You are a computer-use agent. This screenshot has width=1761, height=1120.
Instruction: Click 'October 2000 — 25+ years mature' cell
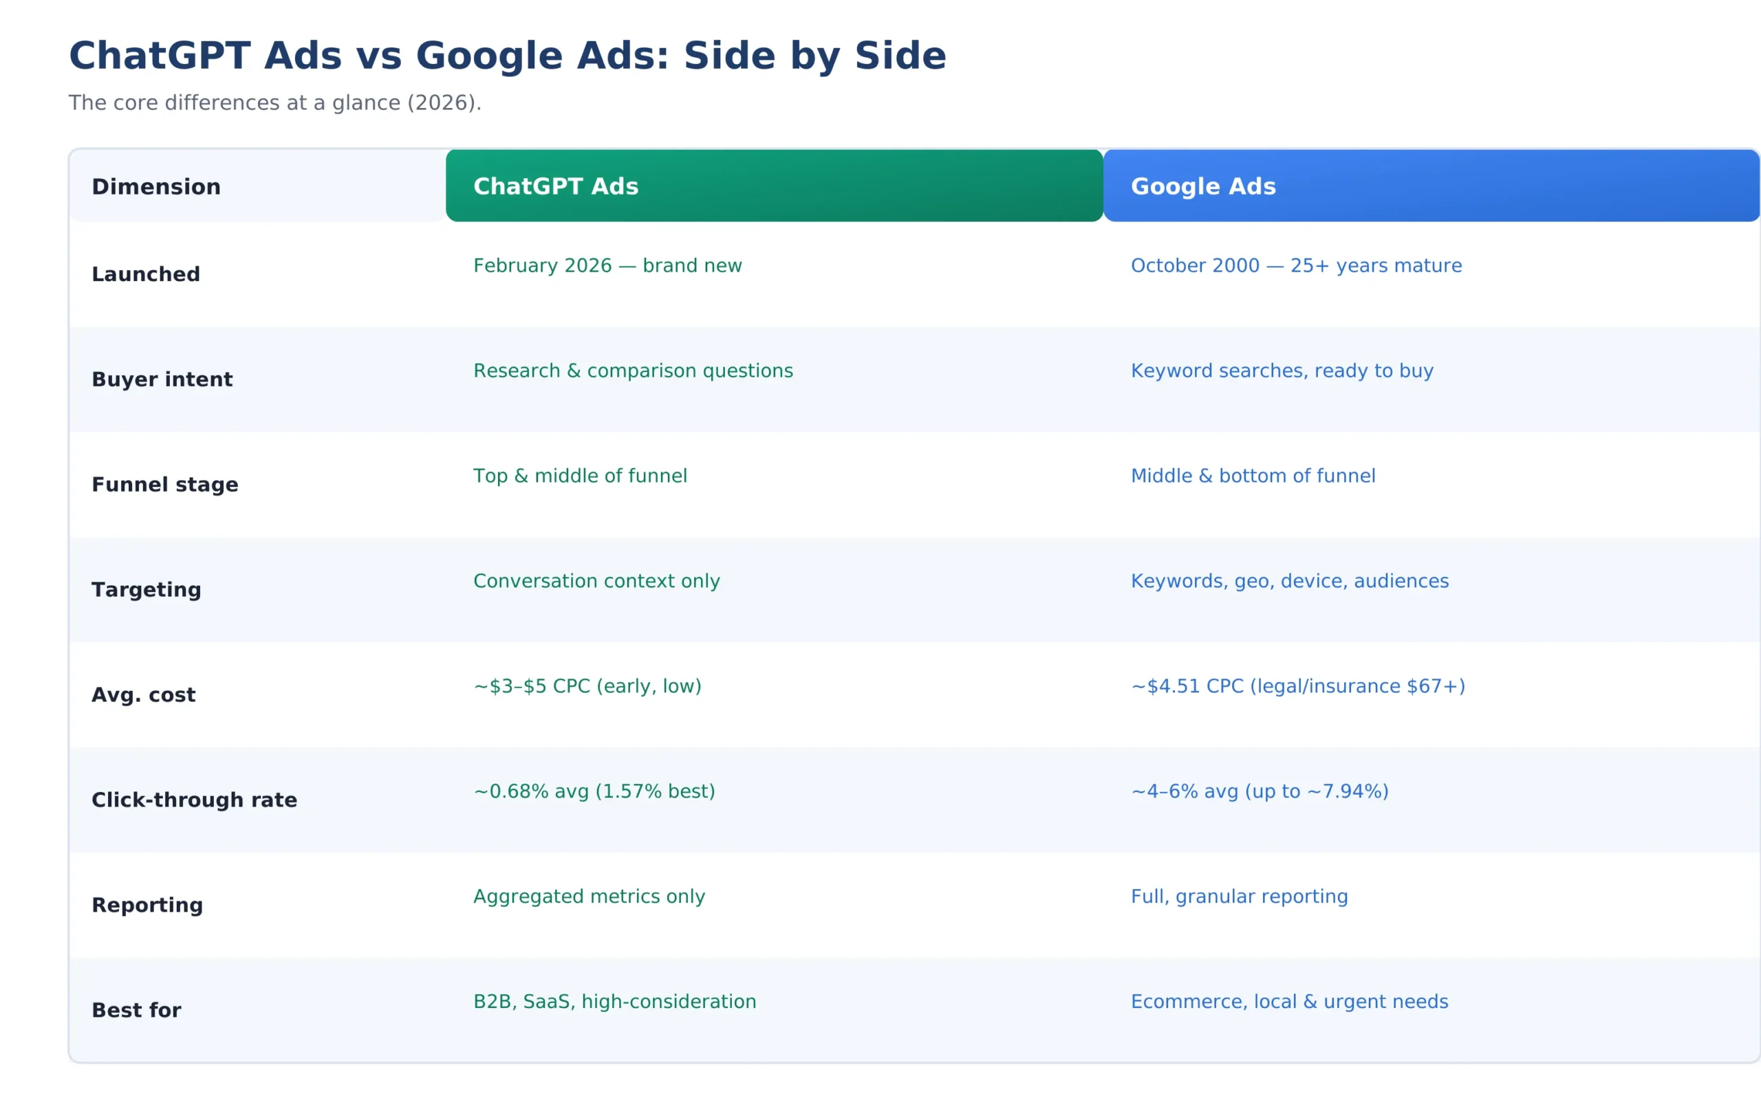tap(1296, 266)
